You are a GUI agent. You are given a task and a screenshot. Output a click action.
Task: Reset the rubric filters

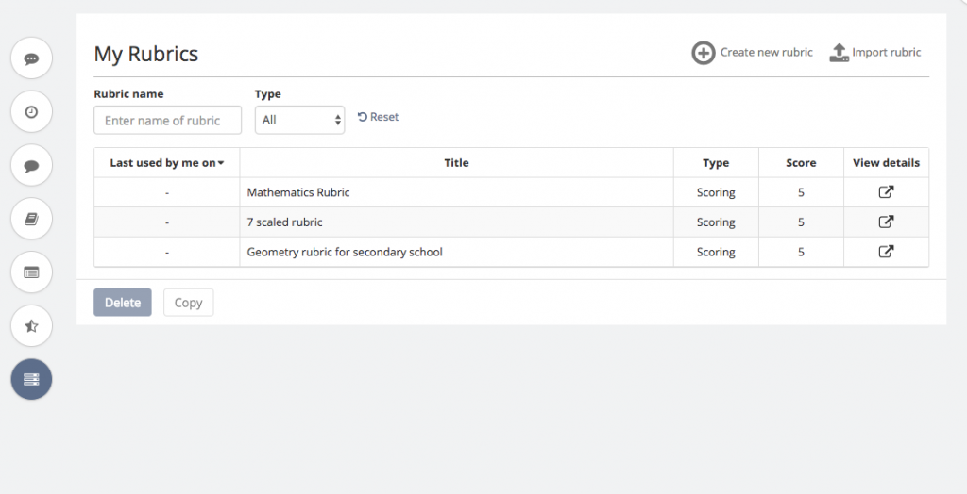(378, 117)
